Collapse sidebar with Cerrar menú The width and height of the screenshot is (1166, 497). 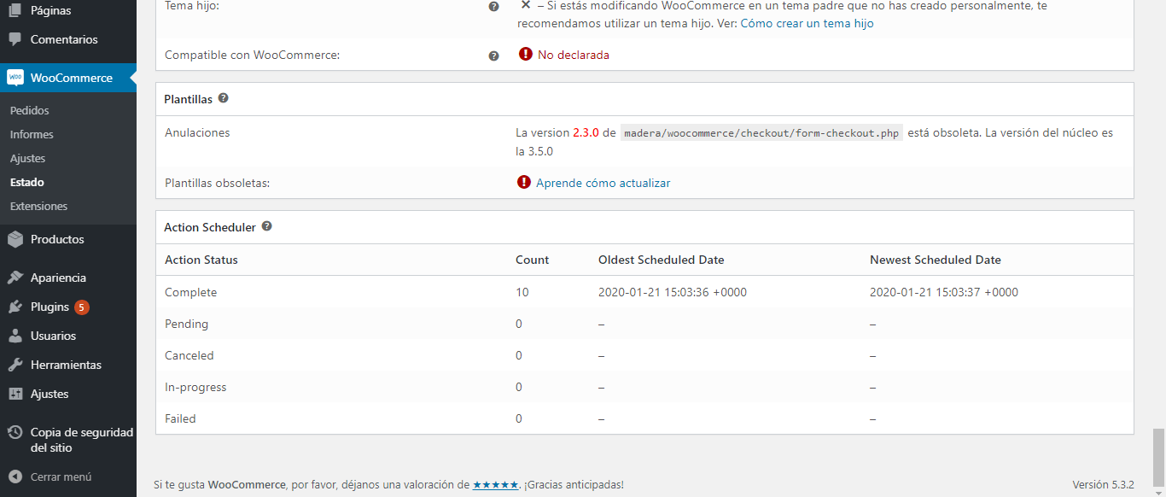[68, 477]
